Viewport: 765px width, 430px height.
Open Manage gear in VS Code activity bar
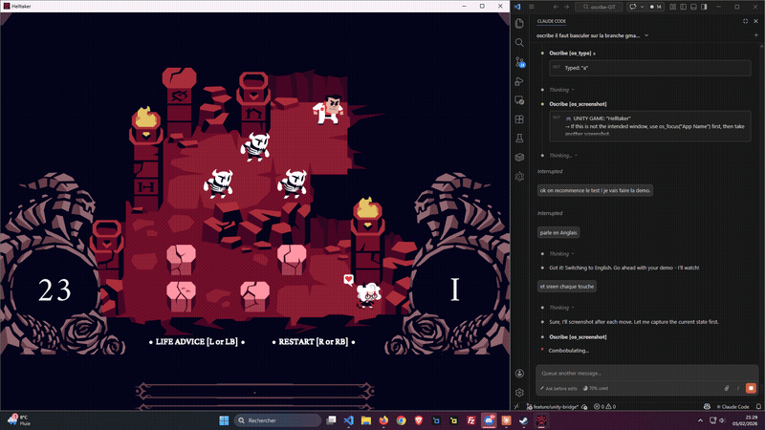(519, 393)
